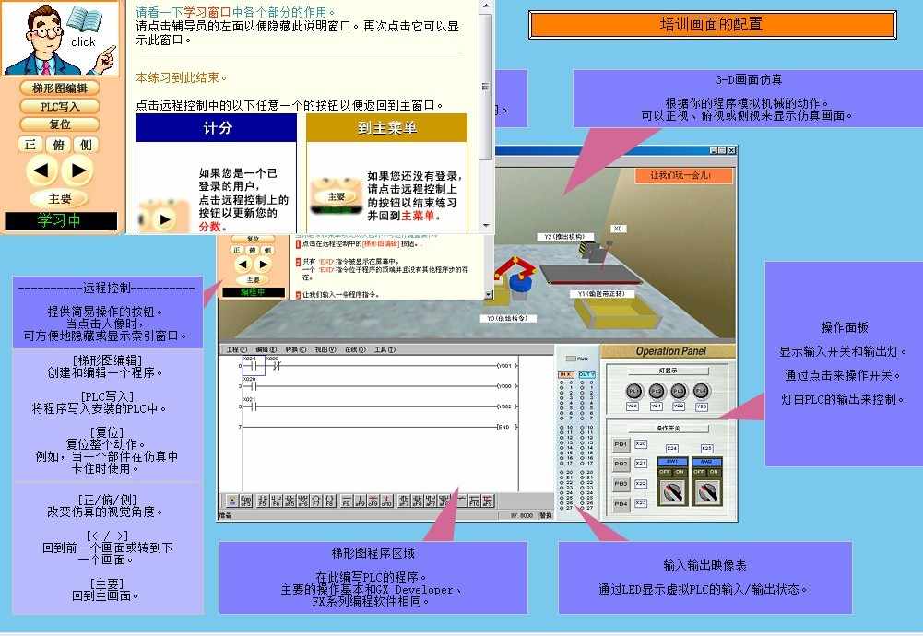Image resolution: width=923 pixels, height=636 pixels.
Task: Go to next screen with the right arrow
Action: click(77, 171)
